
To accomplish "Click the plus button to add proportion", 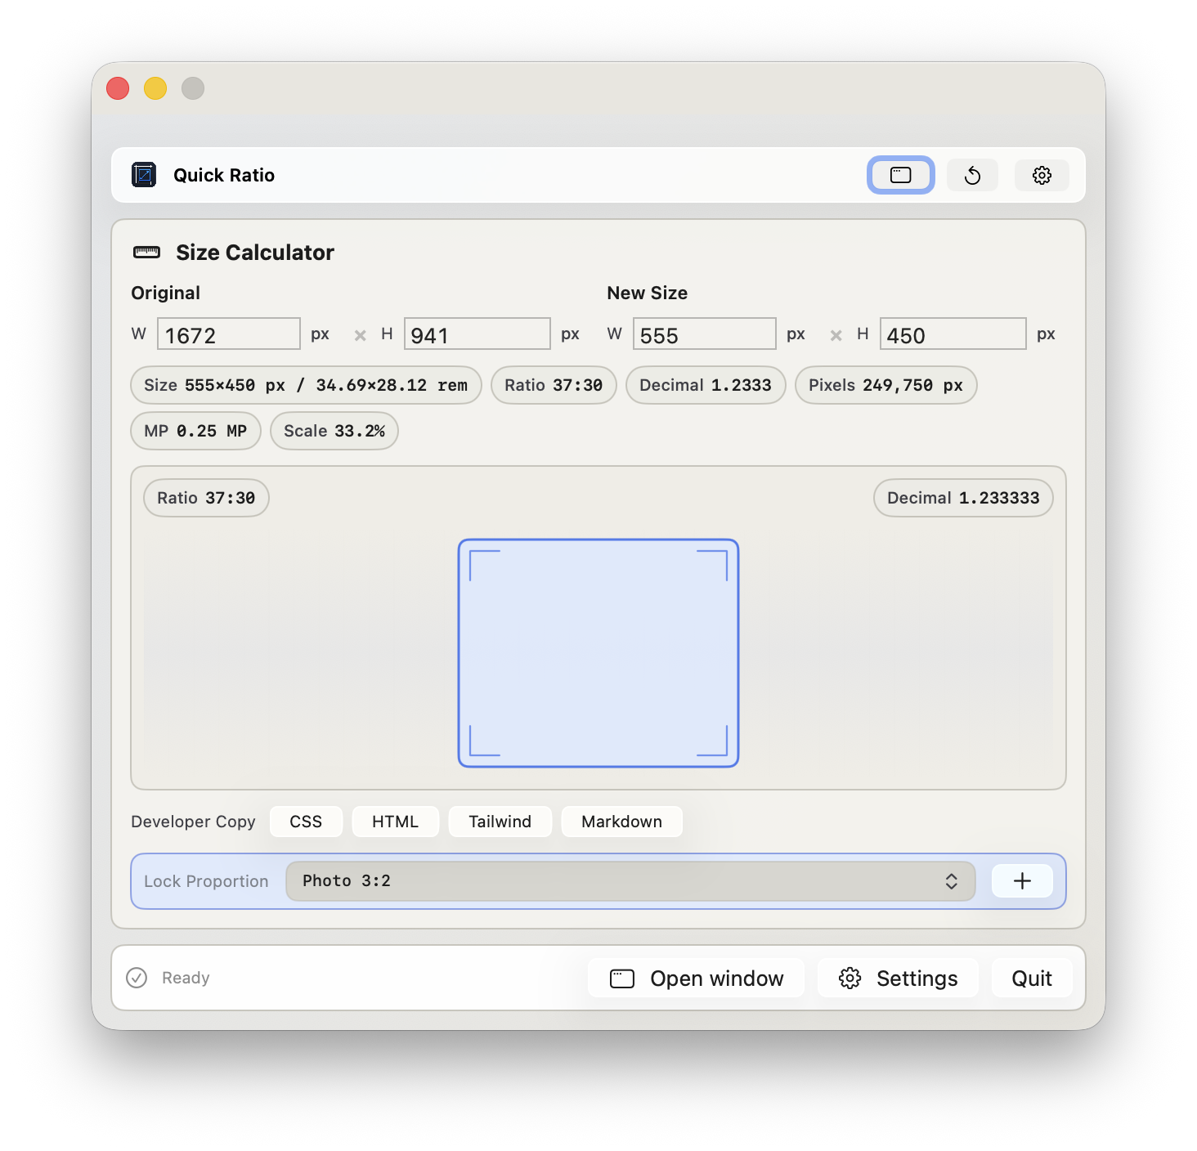I will [x=1022, y=880].
